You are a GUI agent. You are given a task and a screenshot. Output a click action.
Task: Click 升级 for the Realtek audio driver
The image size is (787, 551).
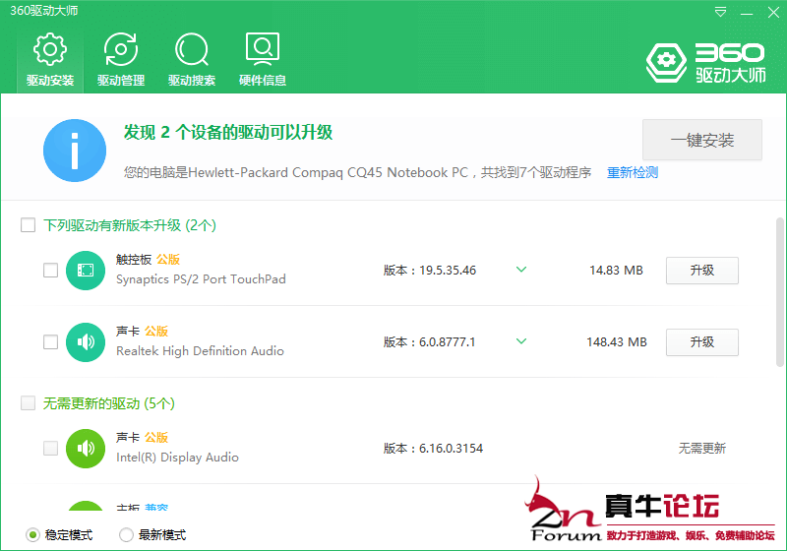point(701,342)
